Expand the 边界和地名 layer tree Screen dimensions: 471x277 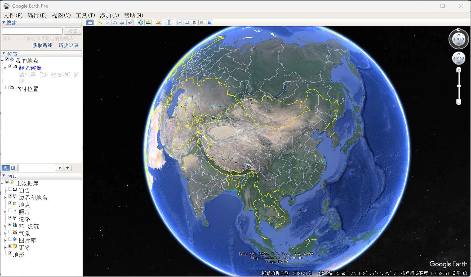click(x=5, y=198)
